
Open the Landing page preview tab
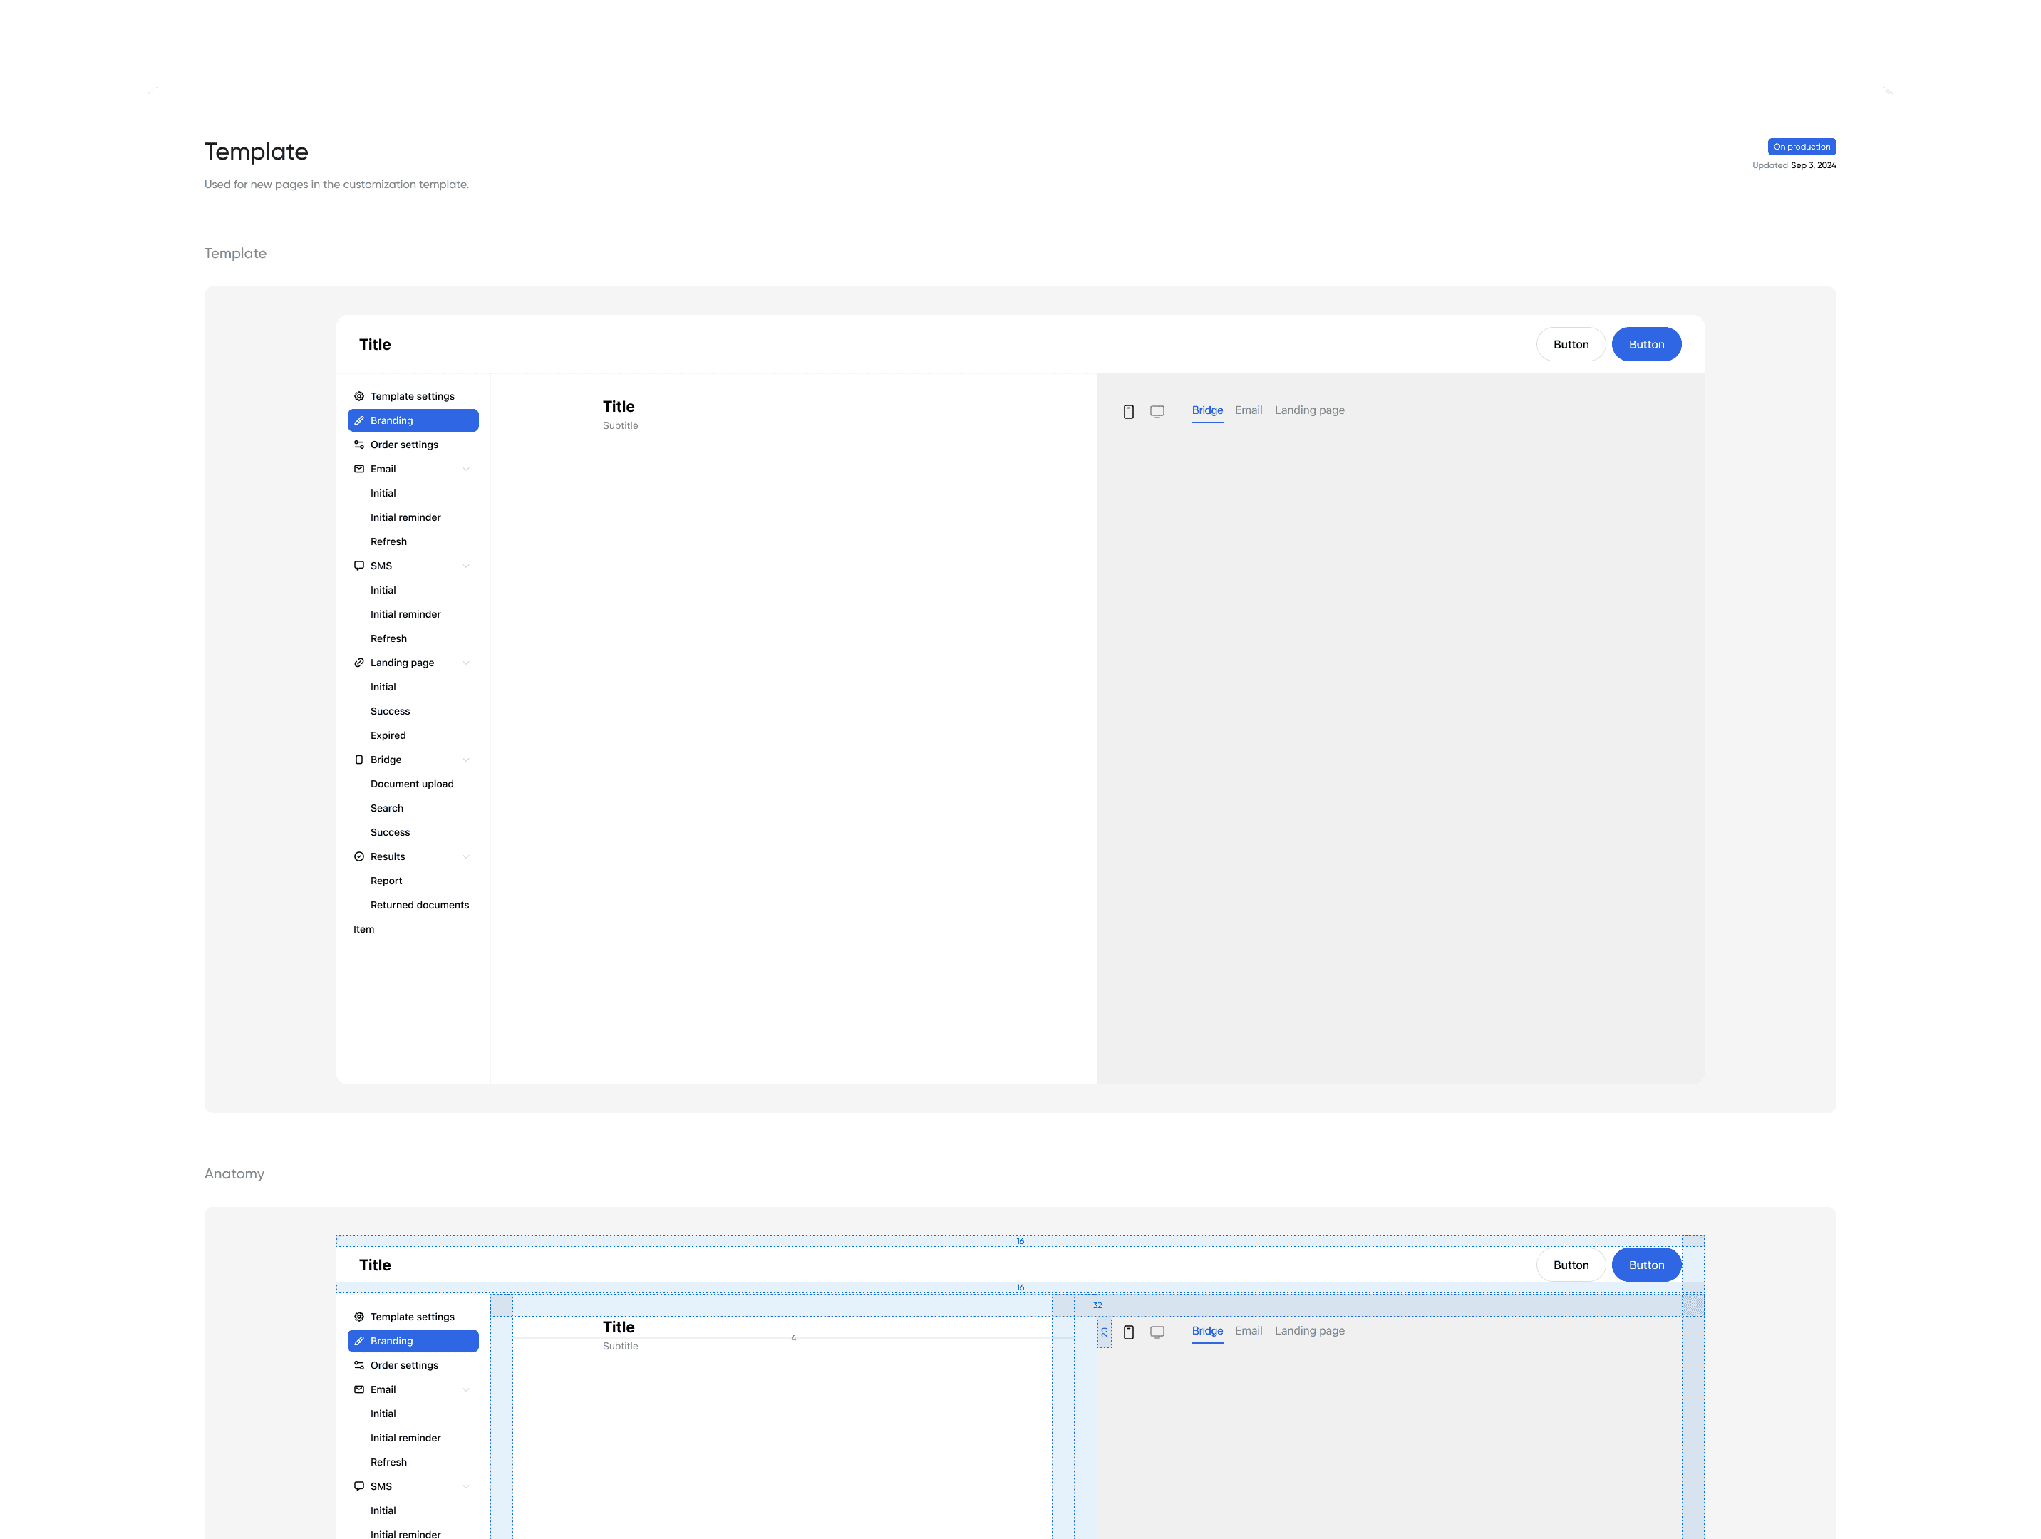1309,410
